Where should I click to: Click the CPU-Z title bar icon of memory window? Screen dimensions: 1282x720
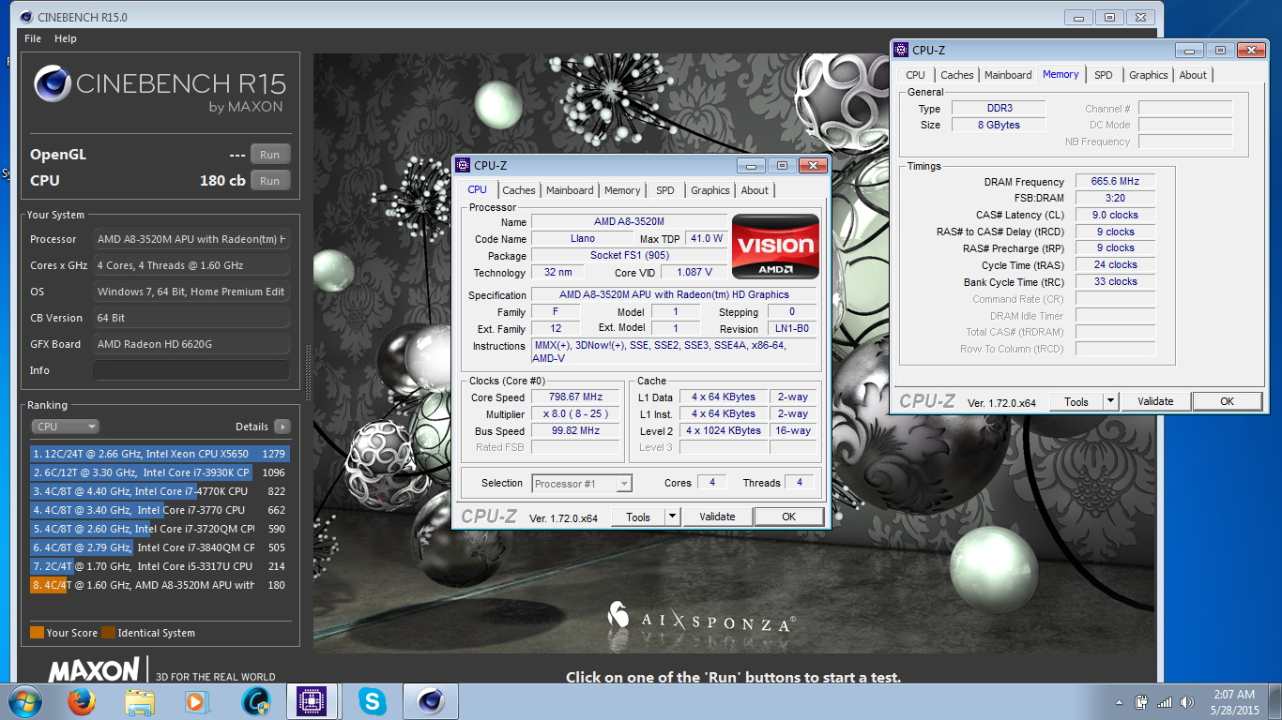(902, 51)
